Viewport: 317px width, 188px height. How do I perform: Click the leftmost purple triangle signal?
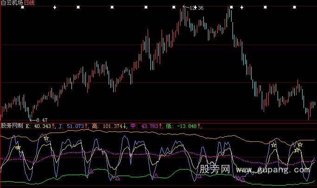(x=91, y=171)
